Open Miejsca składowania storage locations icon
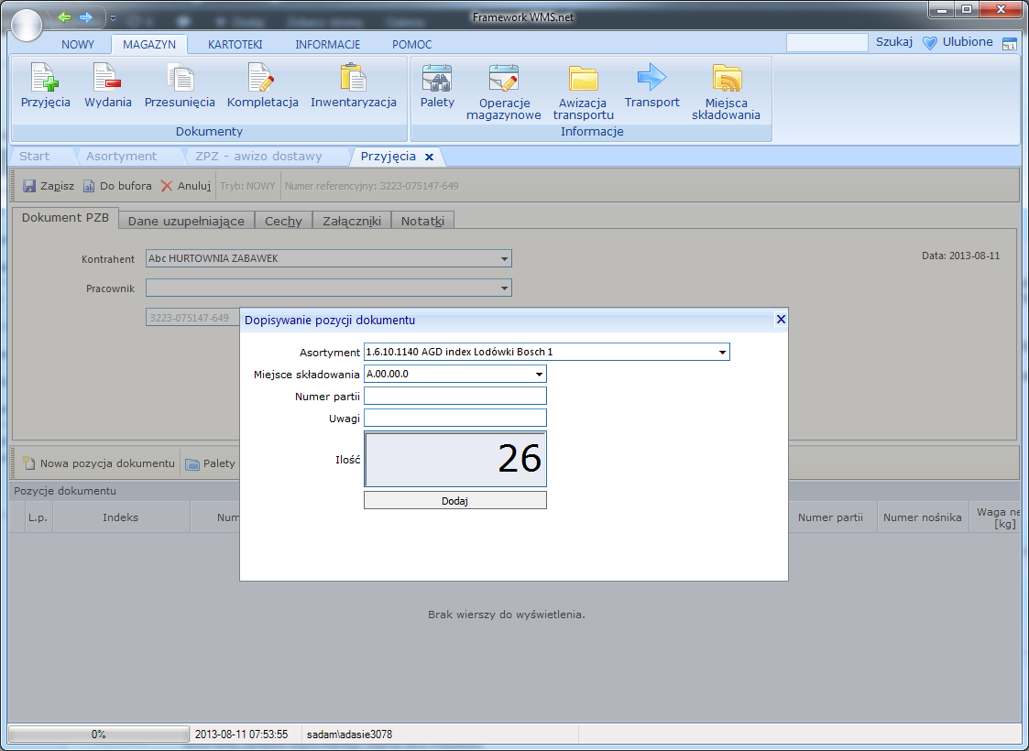 tap(727, 78)
